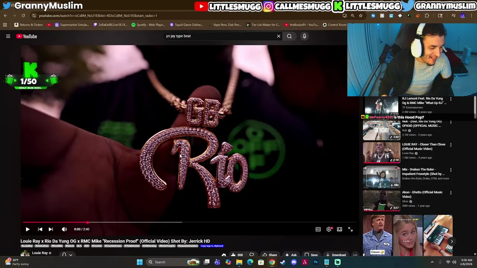Open the 'Returns & Orders' bookmark
This screenshot has height=268, width=477.
[29, 25]
